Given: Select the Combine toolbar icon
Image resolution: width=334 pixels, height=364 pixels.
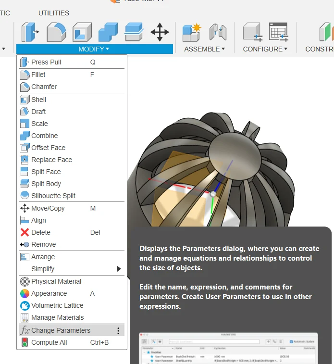Looking at the screenshot, I should pos(108,32).
